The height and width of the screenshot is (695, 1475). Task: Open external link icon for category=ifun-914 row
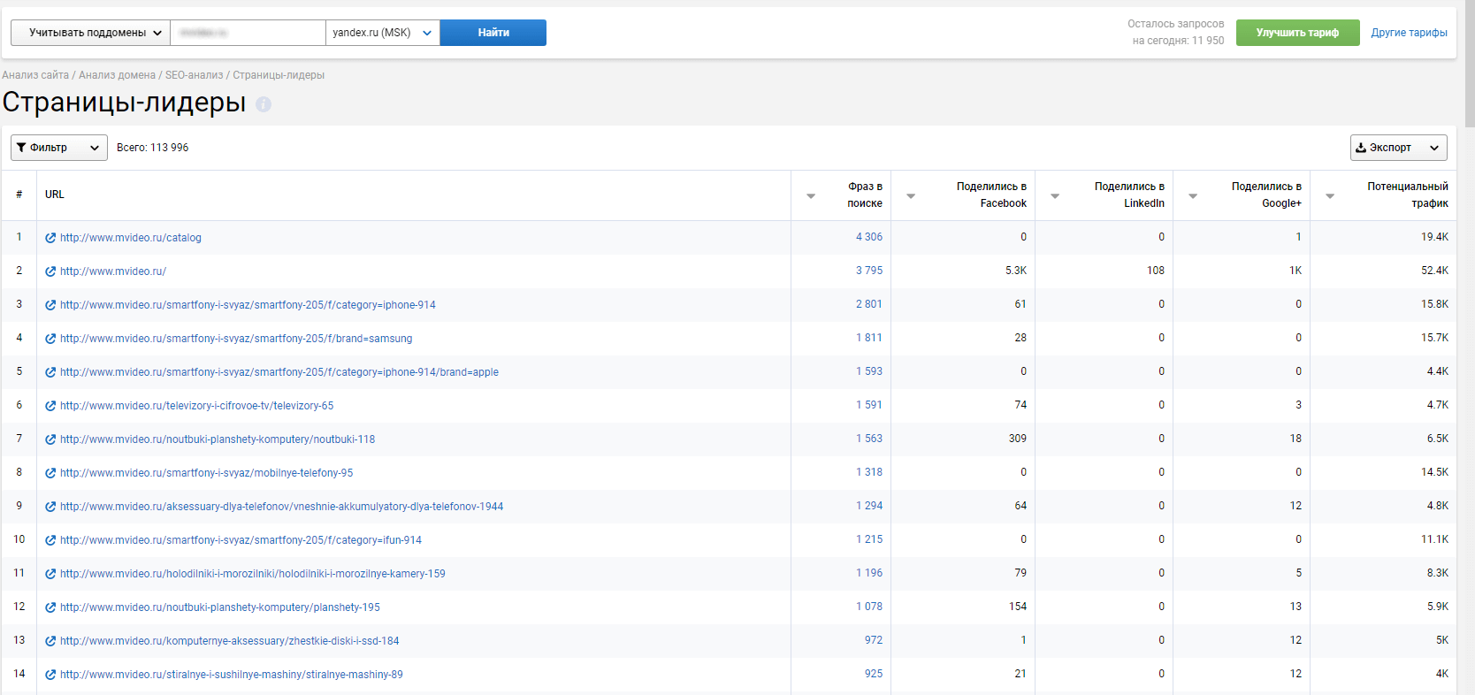tap(50, 540)
